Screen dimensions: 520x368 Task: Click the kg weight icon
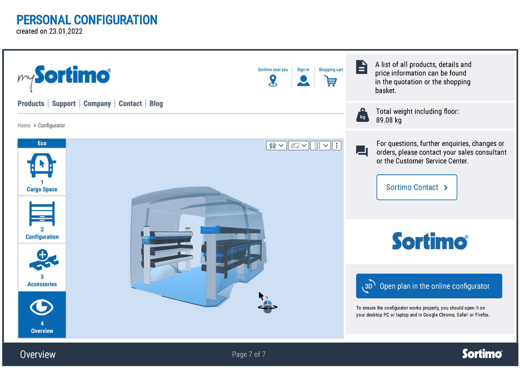click(363, 115)
